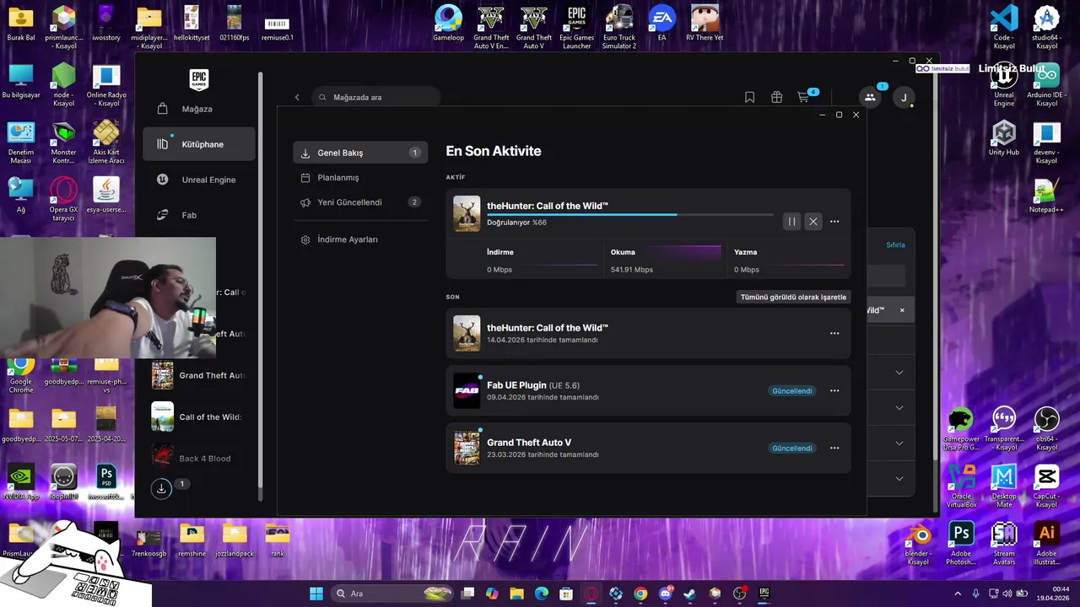
Task: Click the active theHunter game thumbnail
Action: 467,213
